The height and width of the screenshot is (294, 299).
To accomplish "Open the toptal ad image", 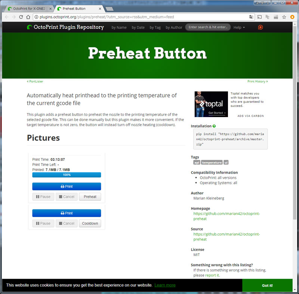I will pyautogui.click(x=211, y=104).
